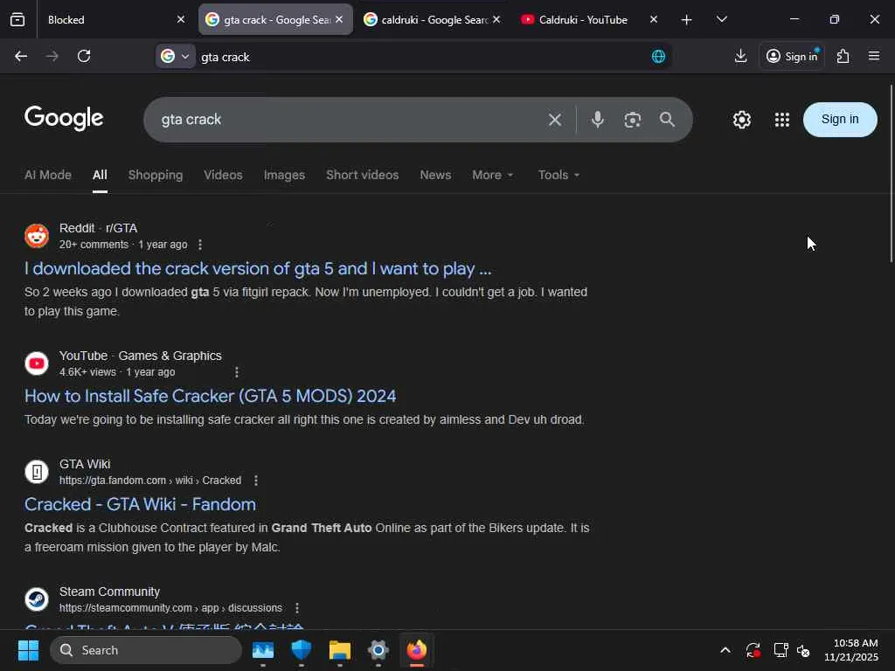Expand the More search filter dropdown
This screenshot has height=671, width=895.
[493, 175]
